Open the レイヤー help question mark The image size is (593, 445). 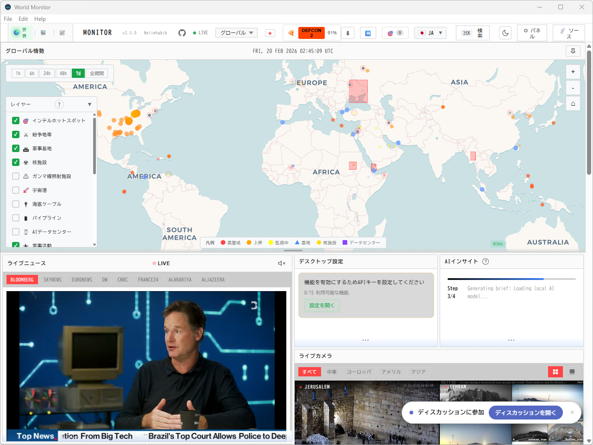(x=59, y=104)
